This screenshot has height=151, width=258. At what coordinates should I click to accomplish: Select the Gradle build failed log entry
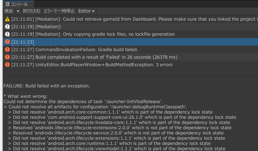(x=130, y=49)
